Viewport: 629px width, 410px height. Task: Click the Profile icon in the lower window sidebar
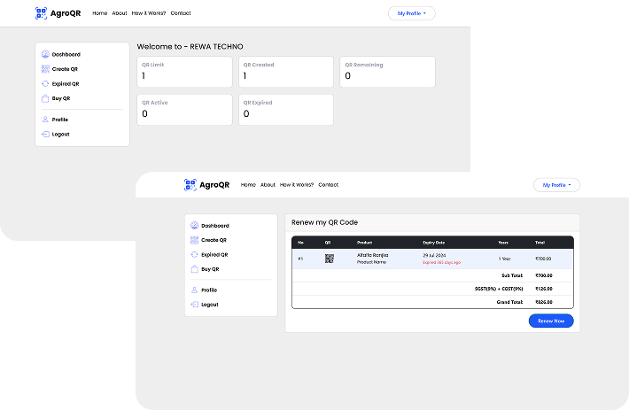194,290
